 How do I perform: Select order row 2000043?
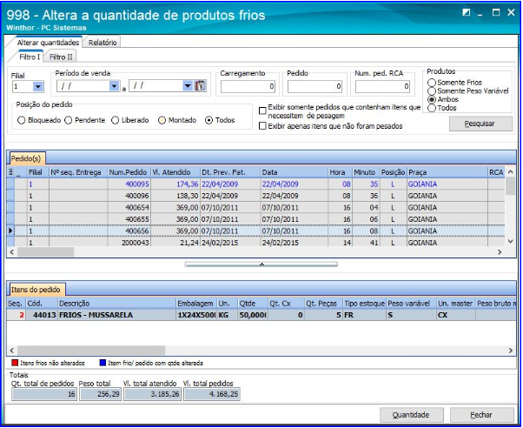tap(255, 242)
